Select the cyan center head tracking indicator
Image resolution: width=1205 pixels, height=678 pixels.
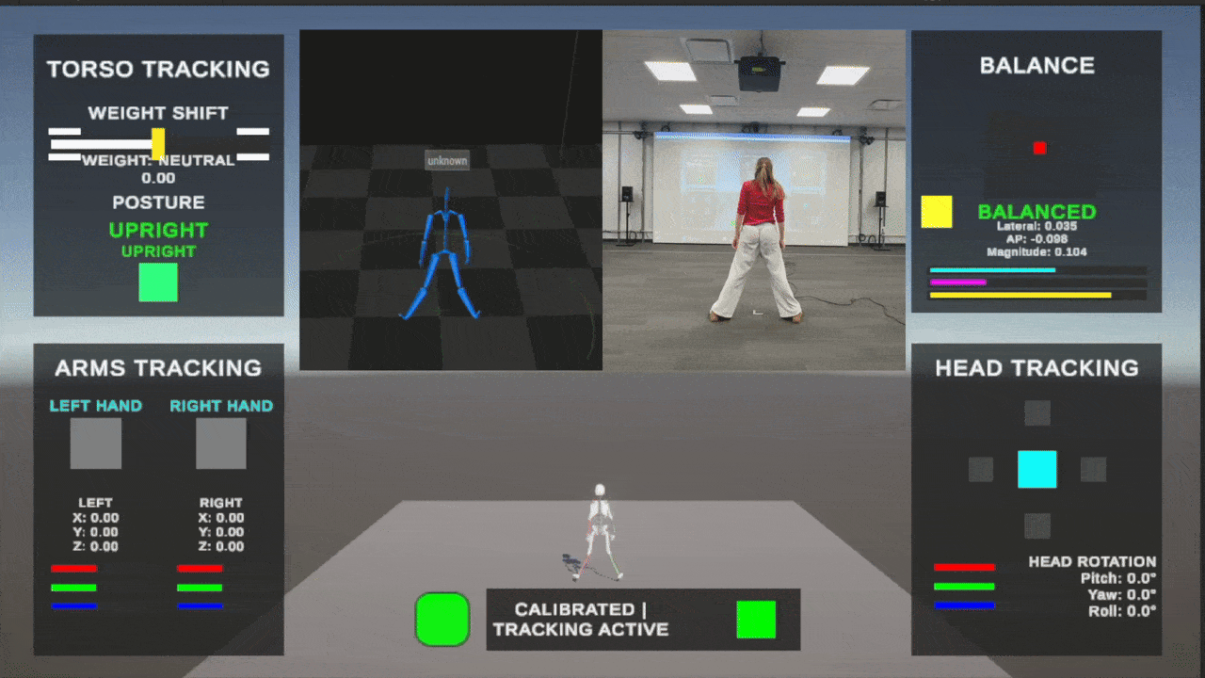tap(1036, 469)
